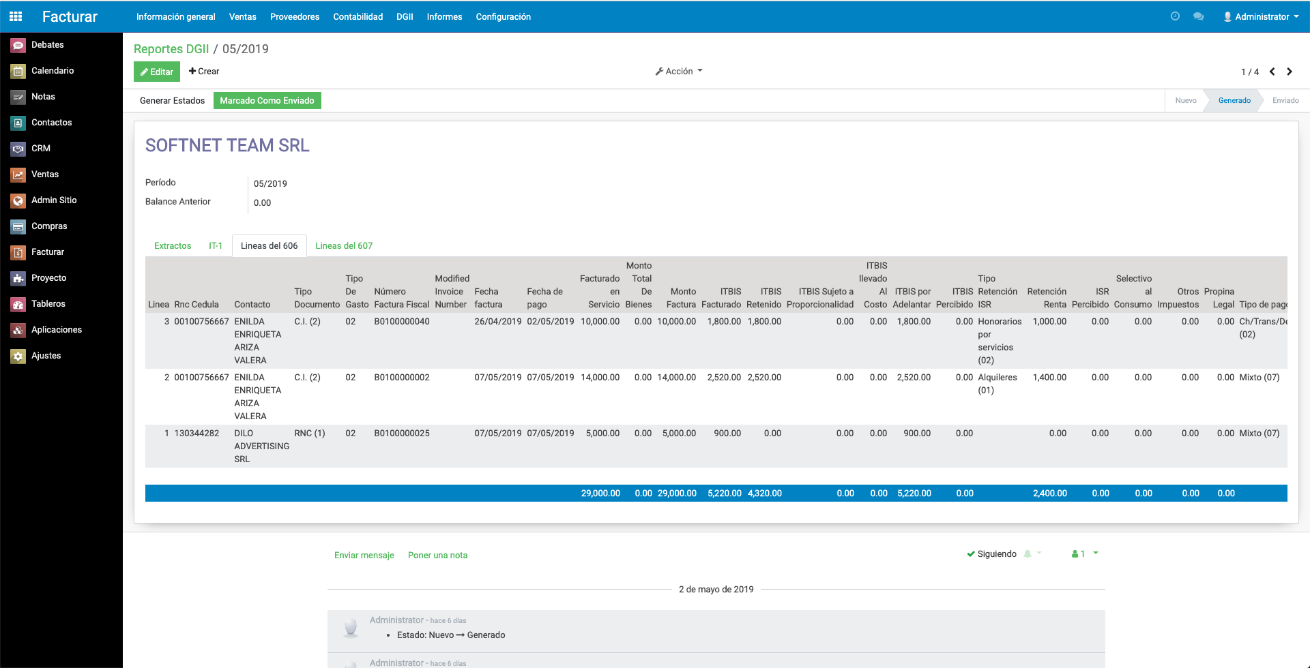Open the CRM app icon
Screen dimensions: 1310x668
pos(18,149)
